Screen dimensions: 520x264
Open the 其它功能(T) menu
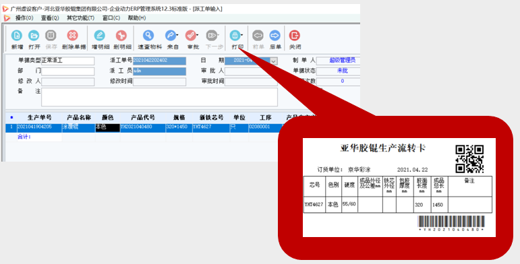80,18
